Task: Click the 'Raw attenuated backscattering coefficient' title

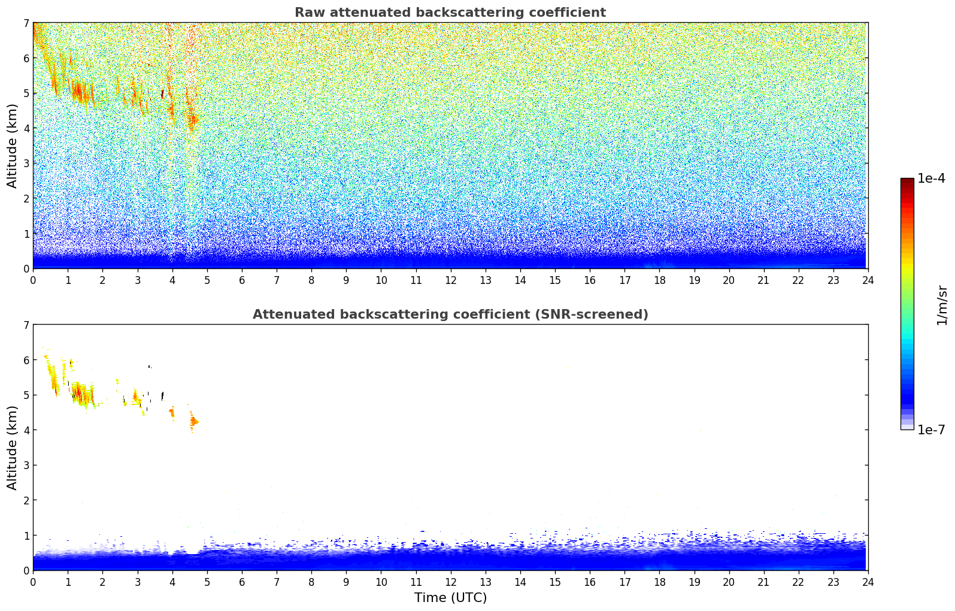Action: pos(450,13)
